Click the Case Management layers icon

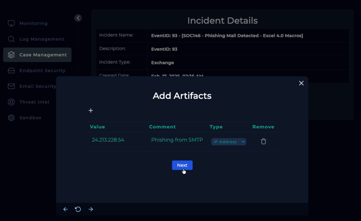tap(11, 55)
